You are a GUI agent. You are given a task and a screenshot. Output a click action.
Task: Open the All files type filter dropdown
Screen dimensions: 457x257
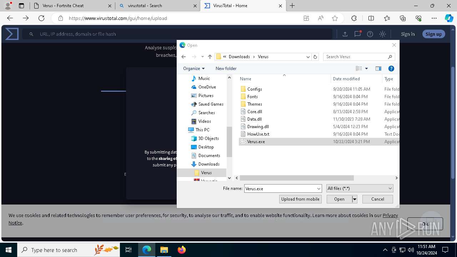(x=360, y=188)
